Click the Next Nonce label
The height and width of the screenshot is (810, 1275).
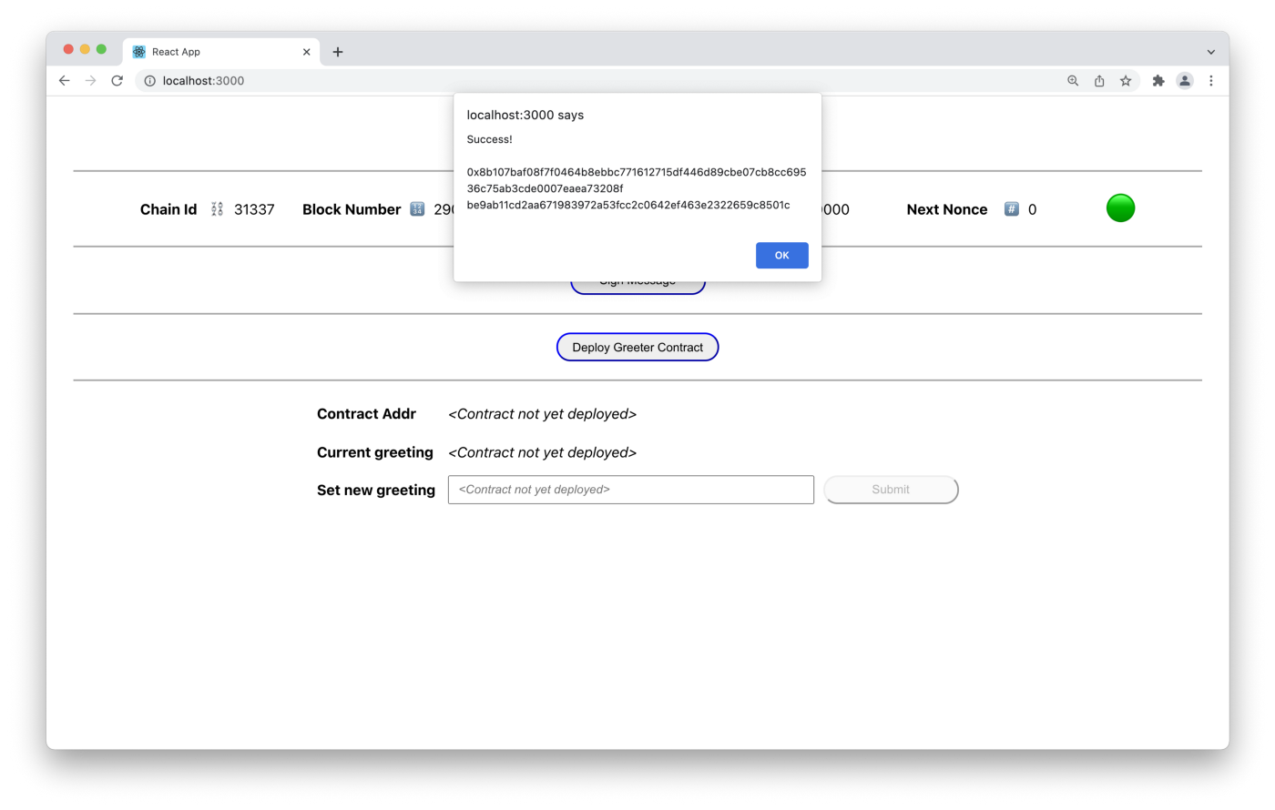point(947,209)
